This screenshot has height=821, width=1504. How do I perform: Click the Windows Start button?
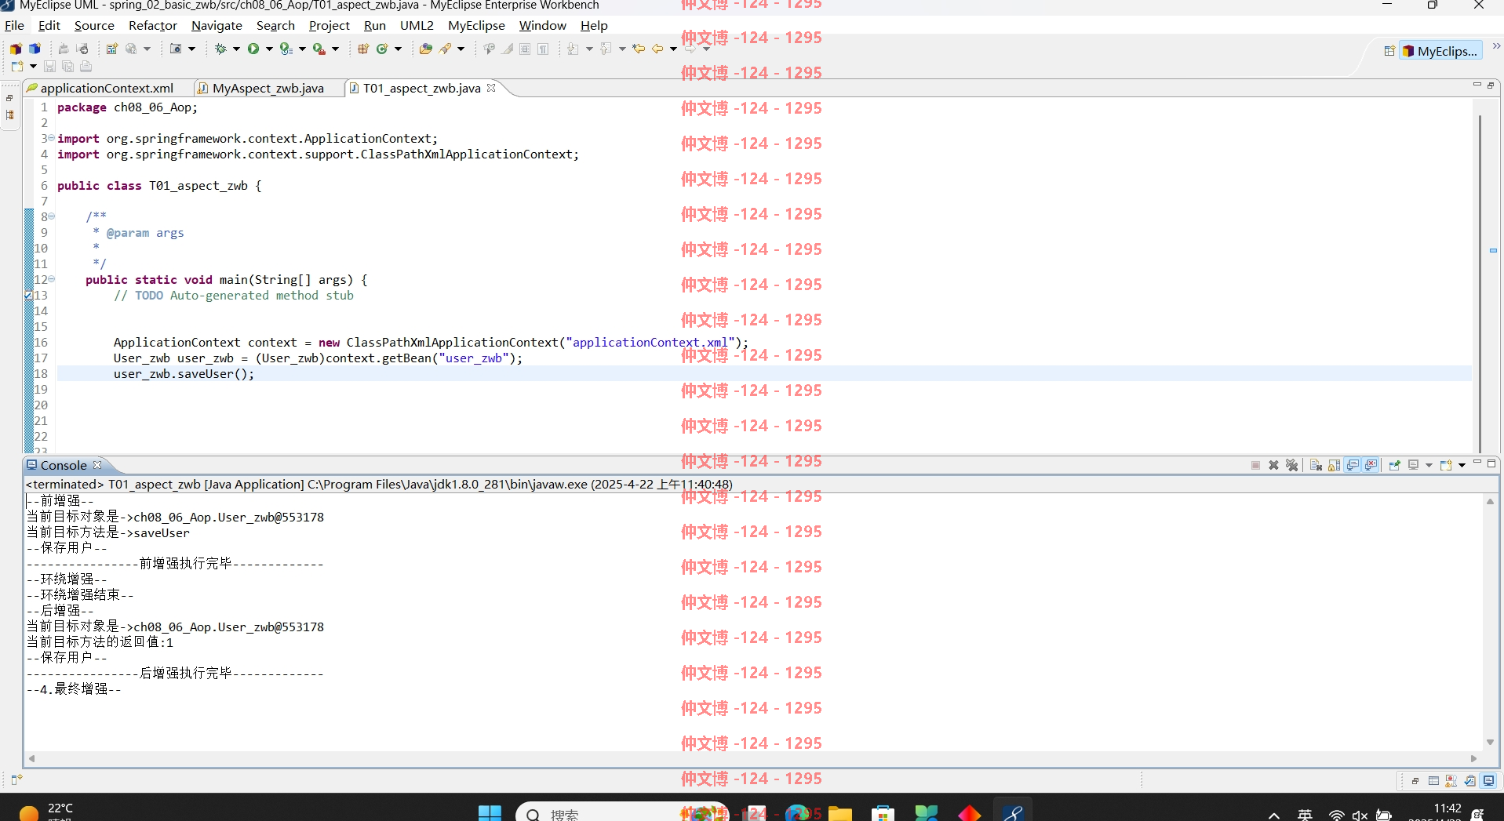[490, 813]
